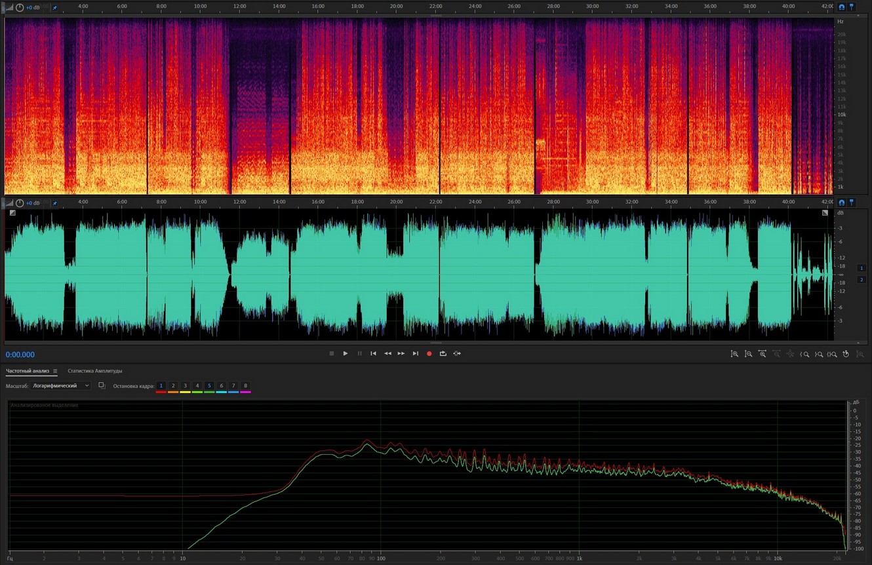Click the red Record button

pyautogui.click(x=429, y=353)
